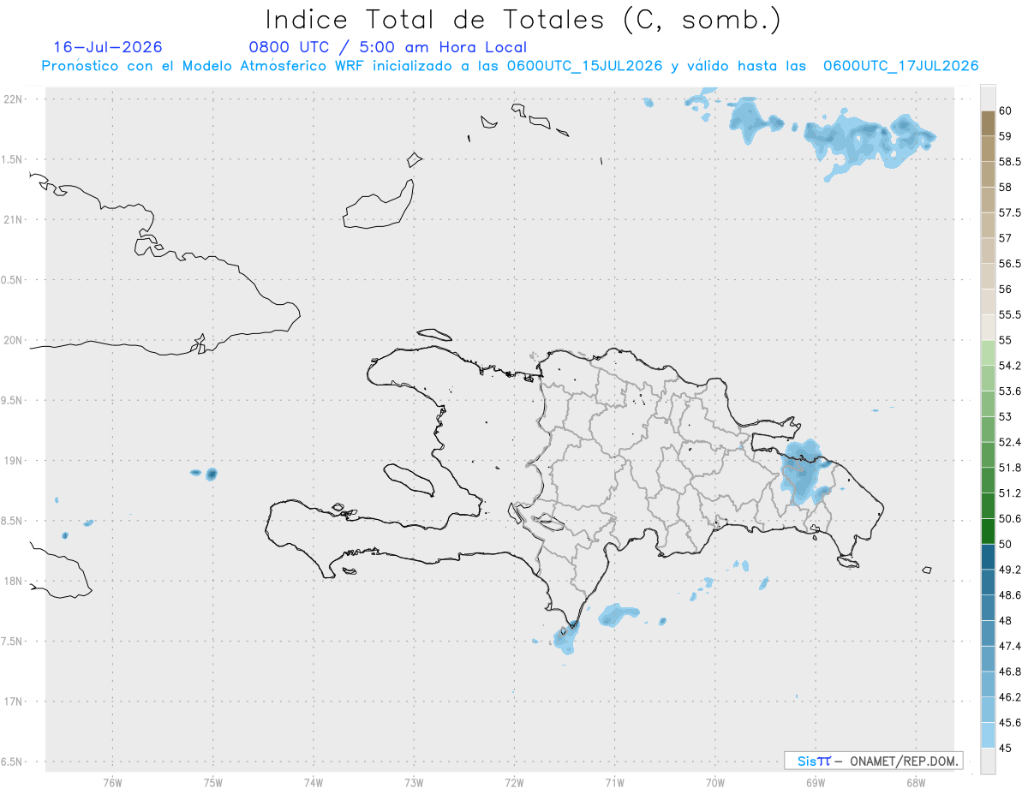This screenshot has height=794, width=1028.
Task: Click the latitude label "22N"
Action: tap(14, 99)
